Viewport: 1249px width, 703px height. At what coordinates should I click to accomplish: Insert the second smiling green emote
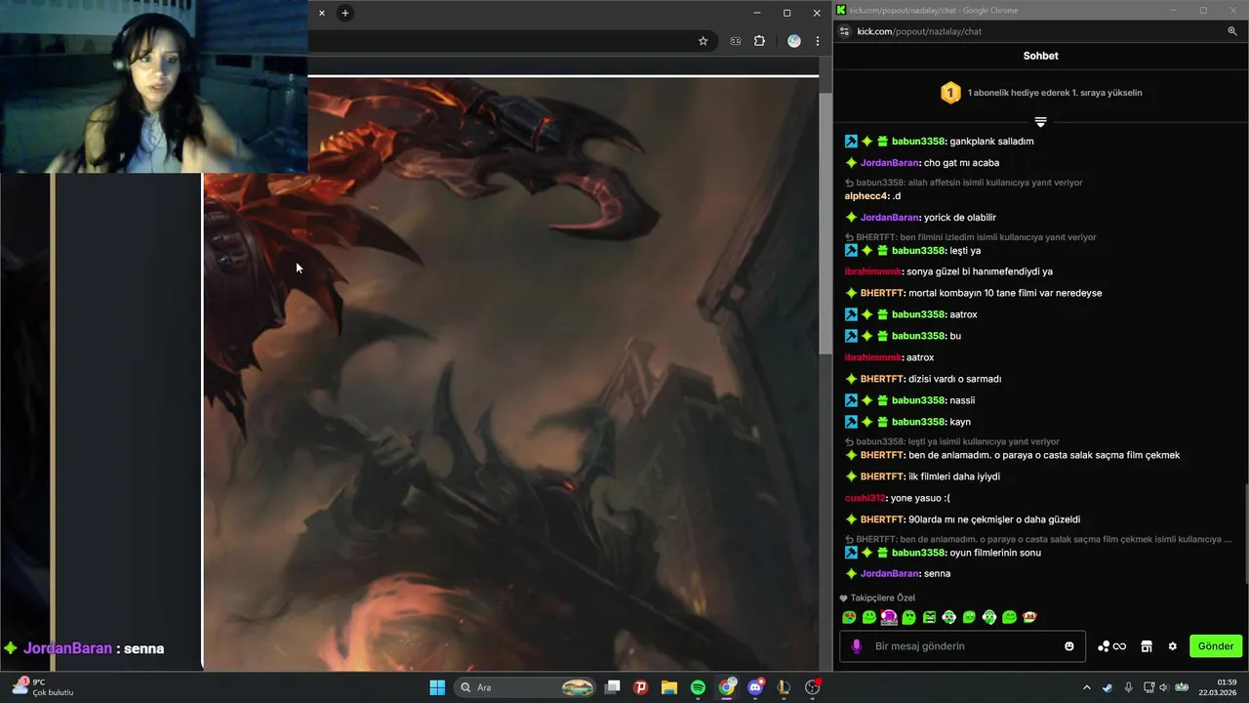pos(869,617)
